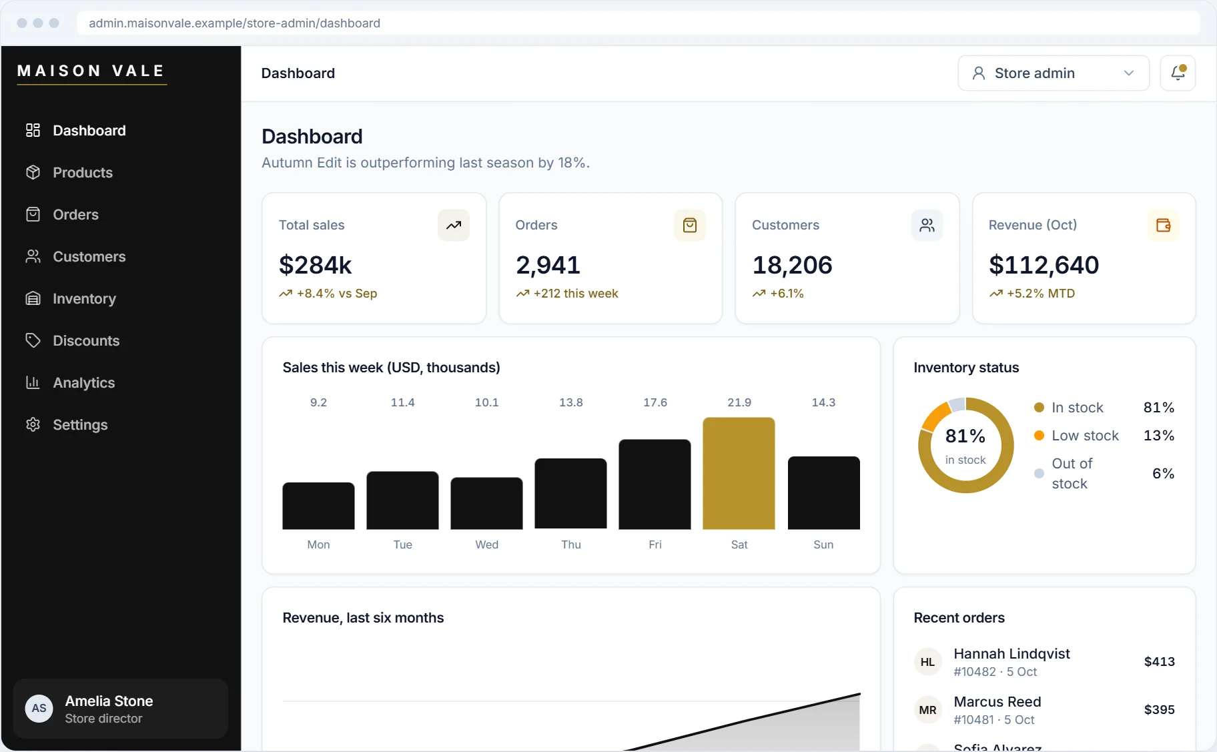
Task: Open the Analytics section
Action: tap(121, 382)
